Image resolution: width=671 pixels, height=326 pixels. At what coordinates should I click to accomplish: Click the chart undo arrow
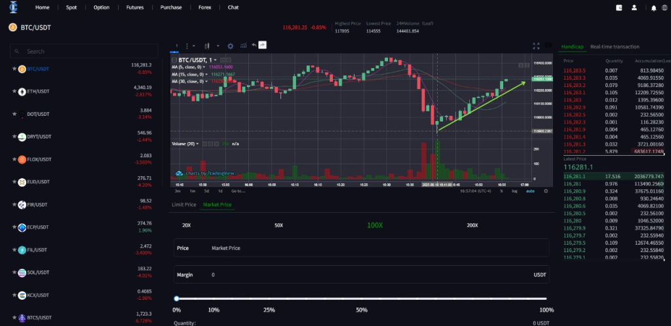click(253, 46)
